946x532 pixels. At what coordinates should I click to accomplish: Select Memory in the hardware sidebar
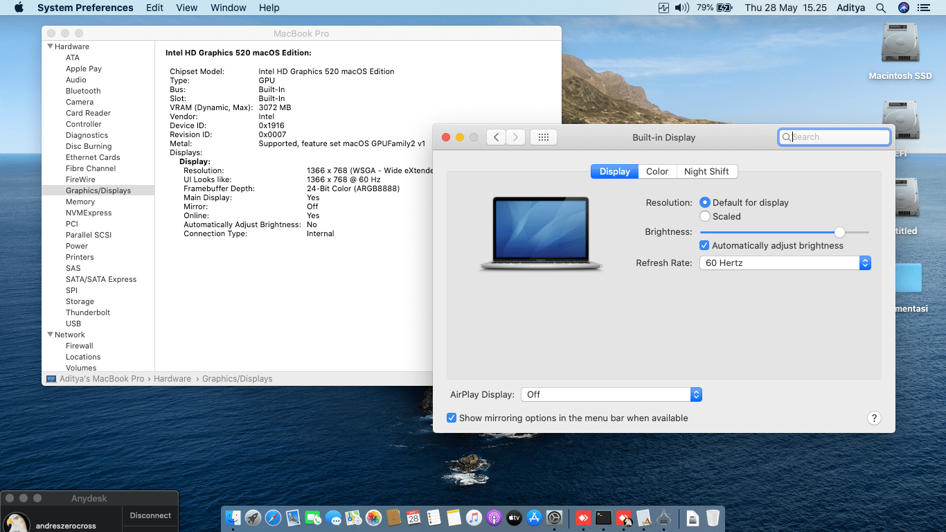point(80,202)
